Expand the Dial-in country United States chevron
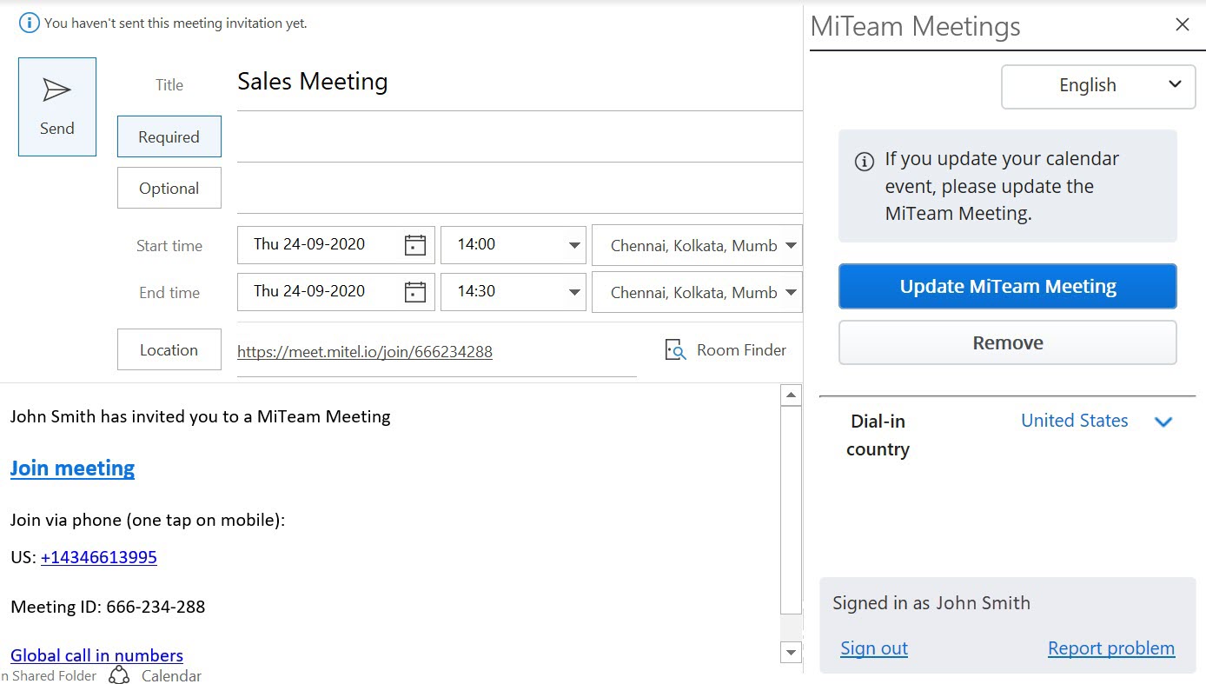The width and height of the screenshot is (1206, 684). tap(1163, 422)
